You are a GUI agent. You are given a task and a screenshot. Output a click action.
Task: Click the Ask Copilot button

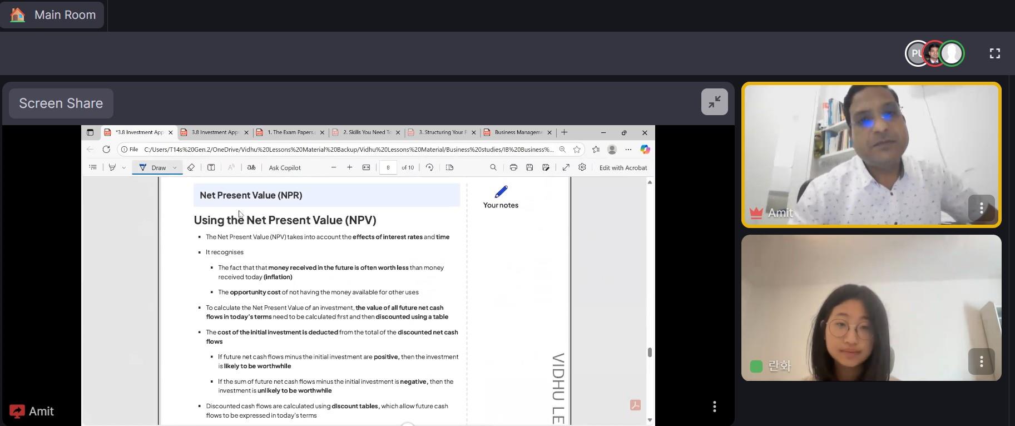[285, 167]
